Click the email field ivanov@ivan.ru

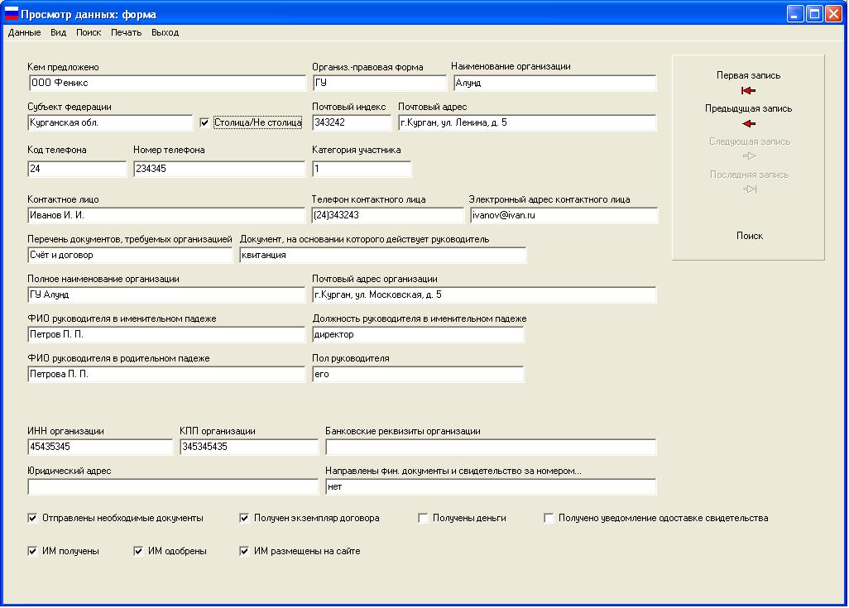[x=564, y=215]
